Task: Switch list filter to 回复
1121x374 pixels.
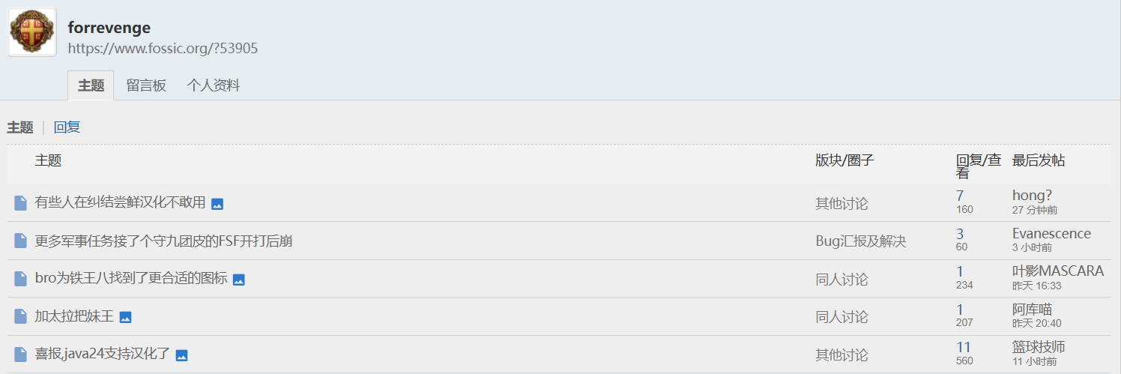Action: (x=67, y=127)
